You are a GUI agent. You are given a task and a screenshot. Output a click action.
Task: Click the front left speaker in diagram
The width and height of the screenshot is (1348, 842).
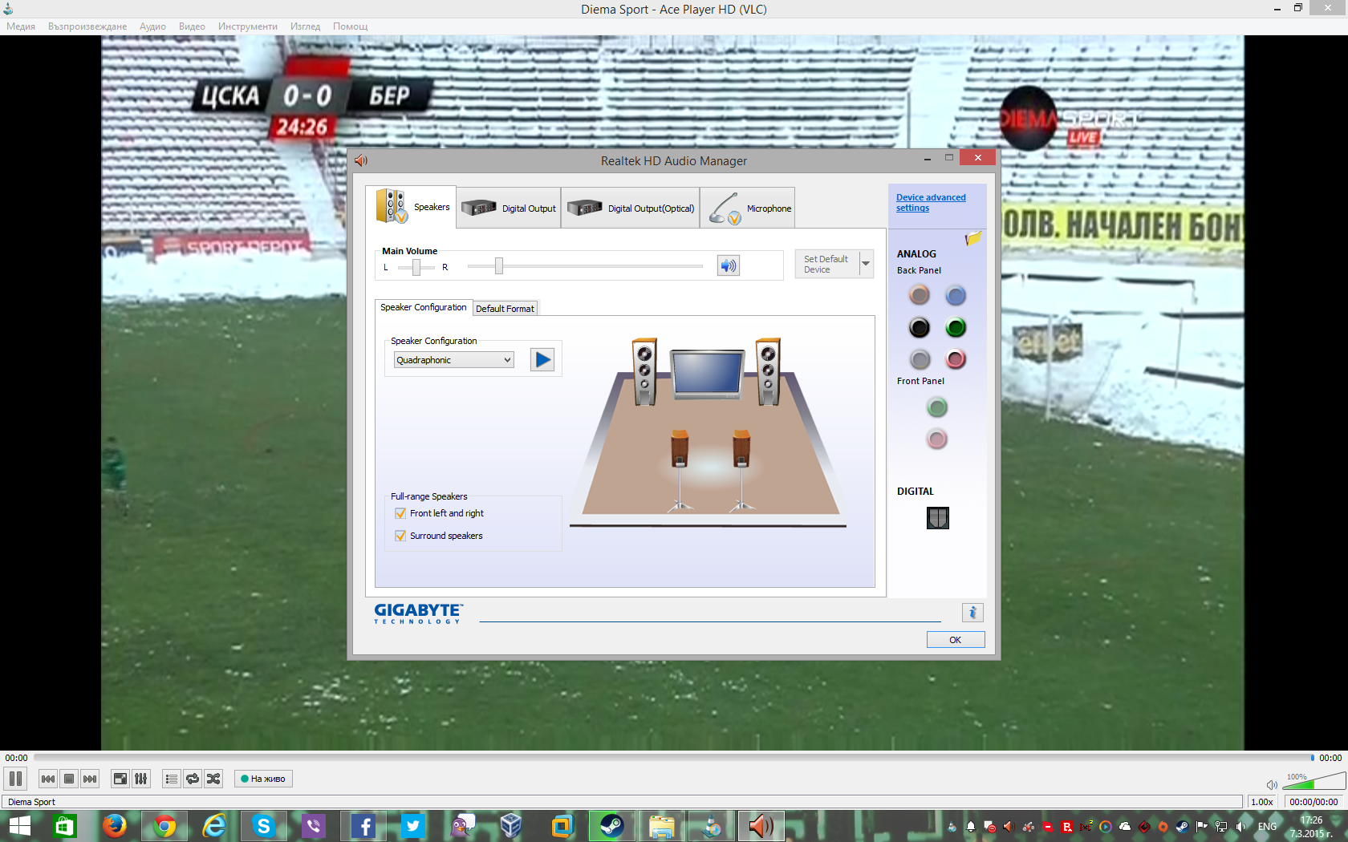tap(644, 371)
